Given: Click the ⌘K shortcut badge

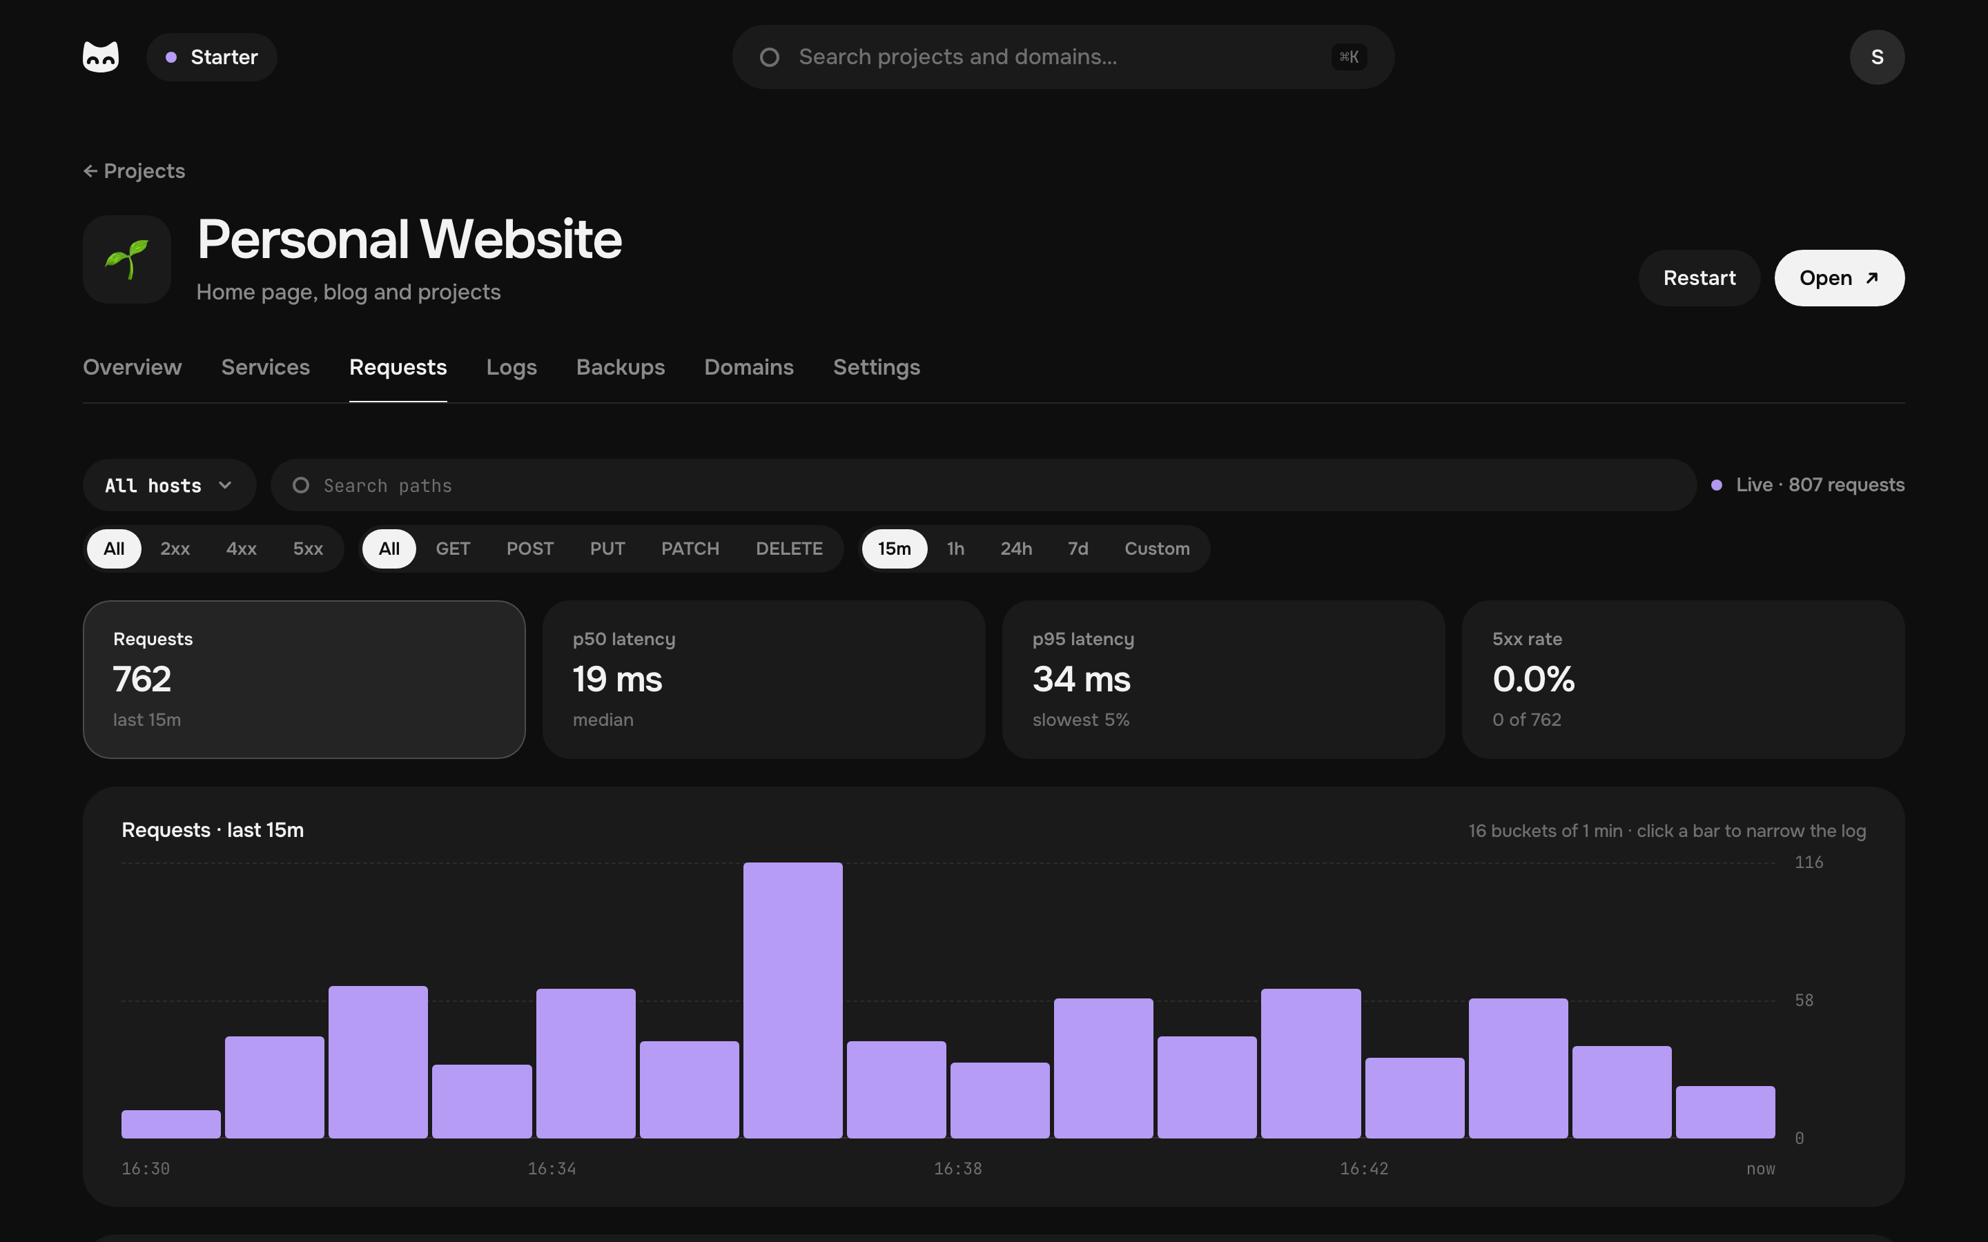Looking at the screenshot, I should point(1349,57).
